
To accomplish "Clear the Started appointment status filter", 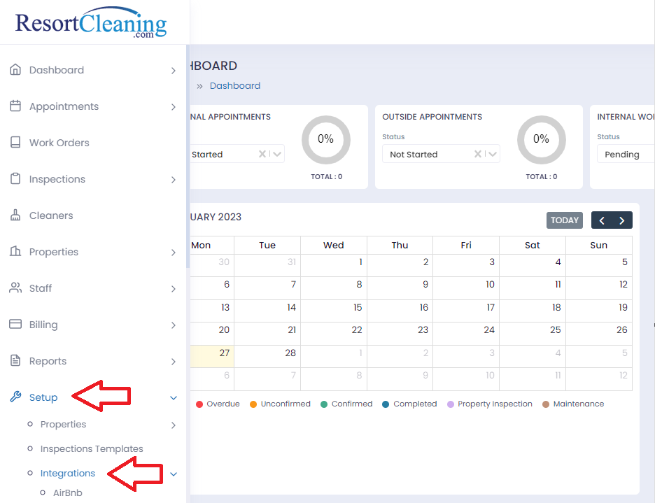I will 262,153.
